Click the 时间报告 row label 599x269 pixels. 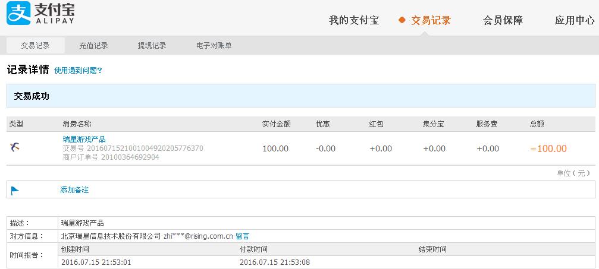tap(27, 255)
